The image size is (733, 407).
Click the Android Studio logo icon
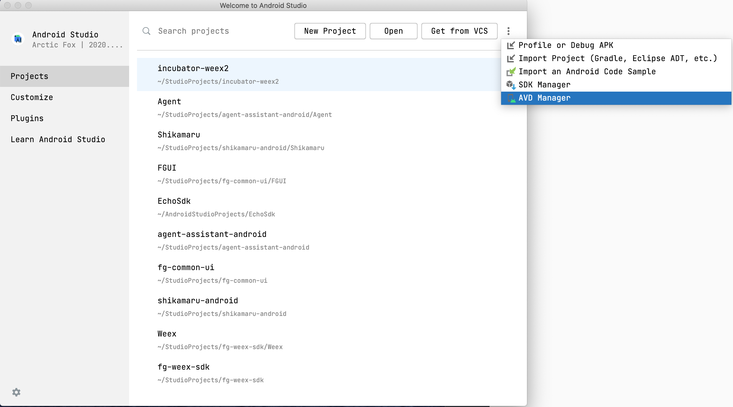[18, 39]
